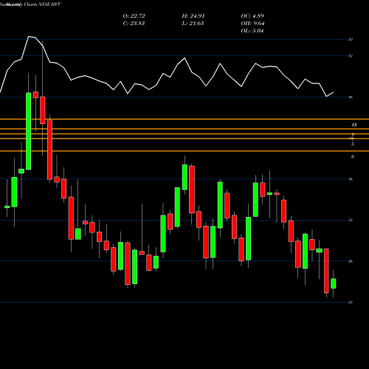
Task: Click the 'OH: 9.64' percentage value
Action: [x=252, y=24]
